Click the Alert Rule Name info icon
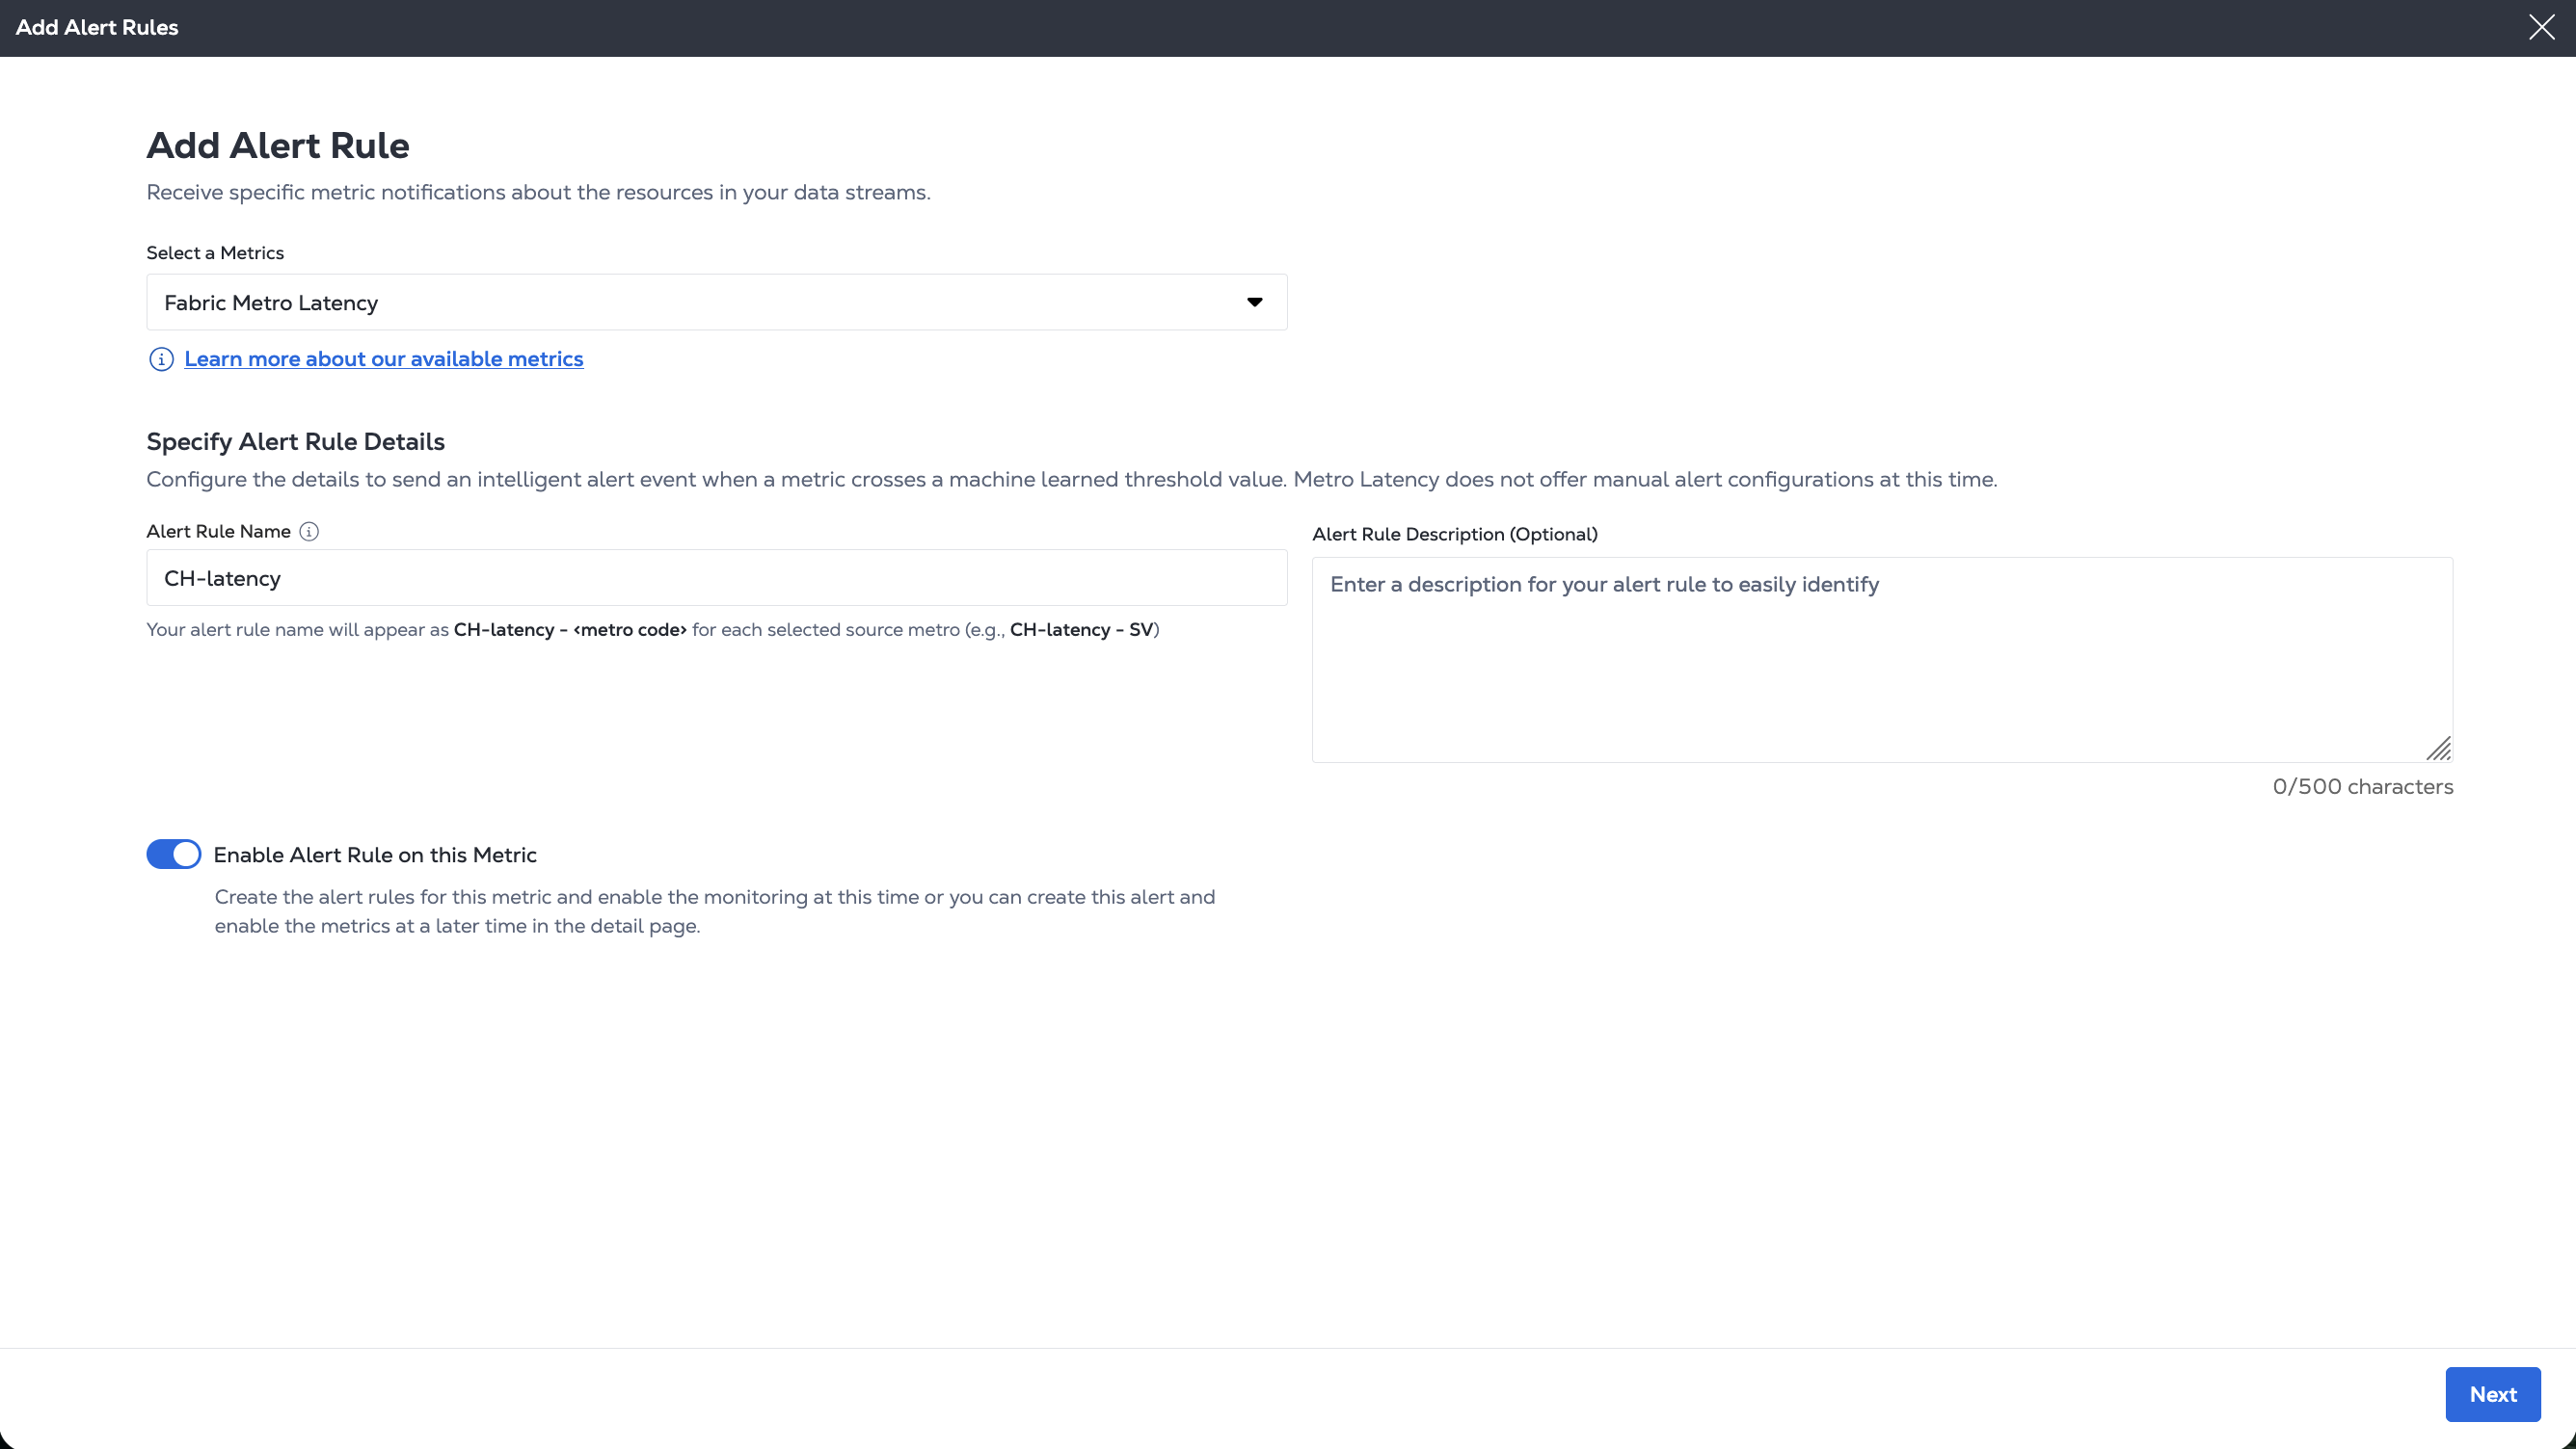 coord(309,532)
